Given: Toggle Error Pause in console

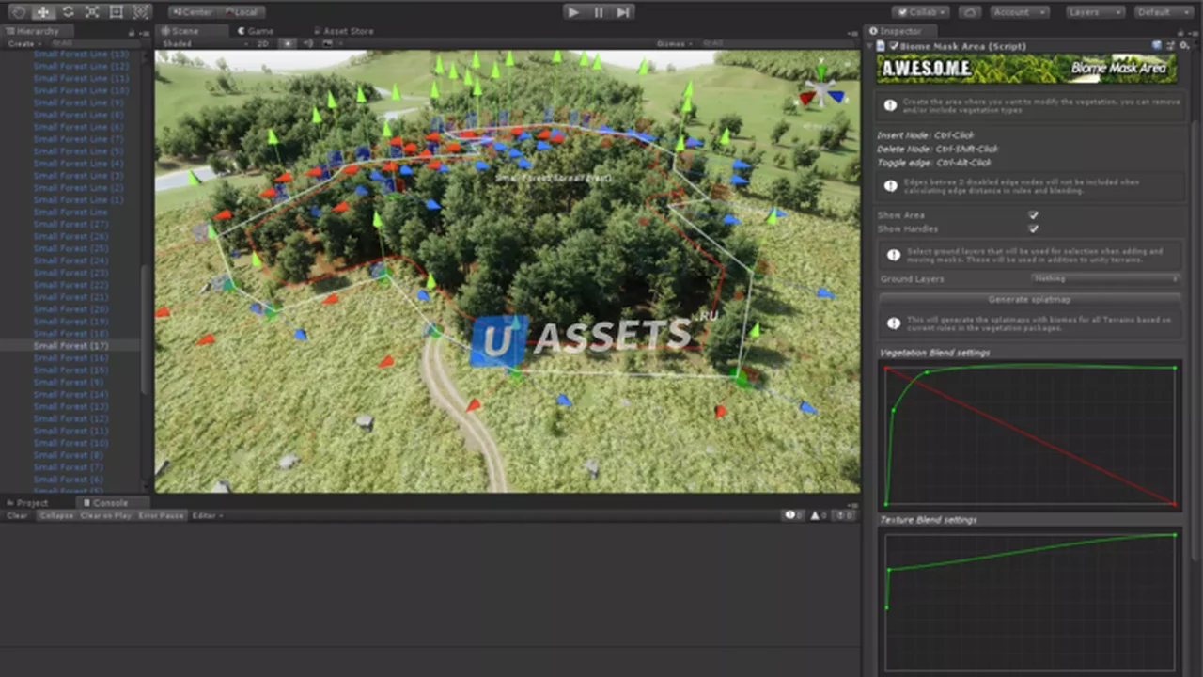Looking at the screenshot, I should point(162,515).
